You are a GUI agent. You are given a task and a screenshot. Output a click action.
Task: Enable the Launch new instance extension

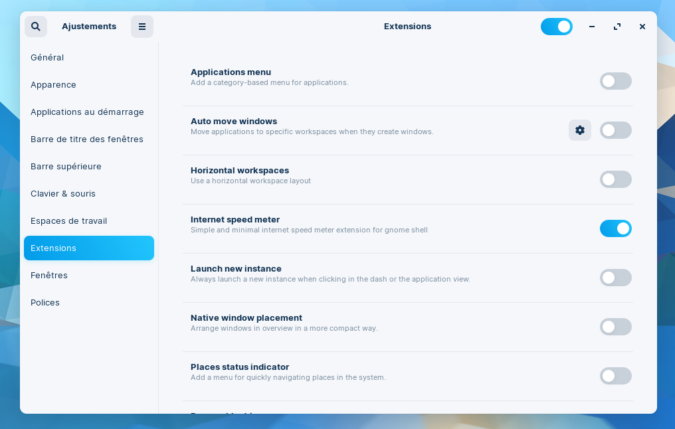[x=615, y=278]
